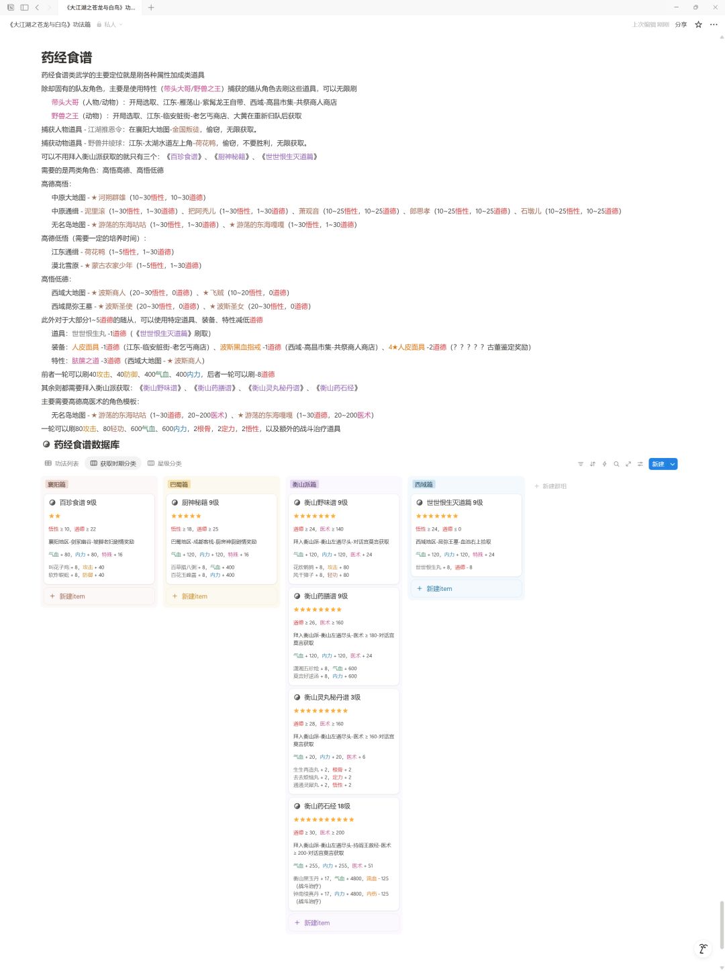Open the 百珍食谱 9级 card

(x=99, y=539)
